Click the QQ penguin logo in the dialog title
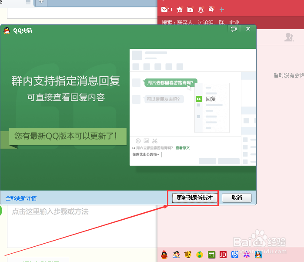This screenshot has width=304, height=262. [7, 31]
